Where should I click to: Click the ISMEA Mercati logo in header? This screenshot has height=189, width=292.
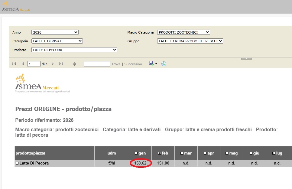[x=16, y=7]
